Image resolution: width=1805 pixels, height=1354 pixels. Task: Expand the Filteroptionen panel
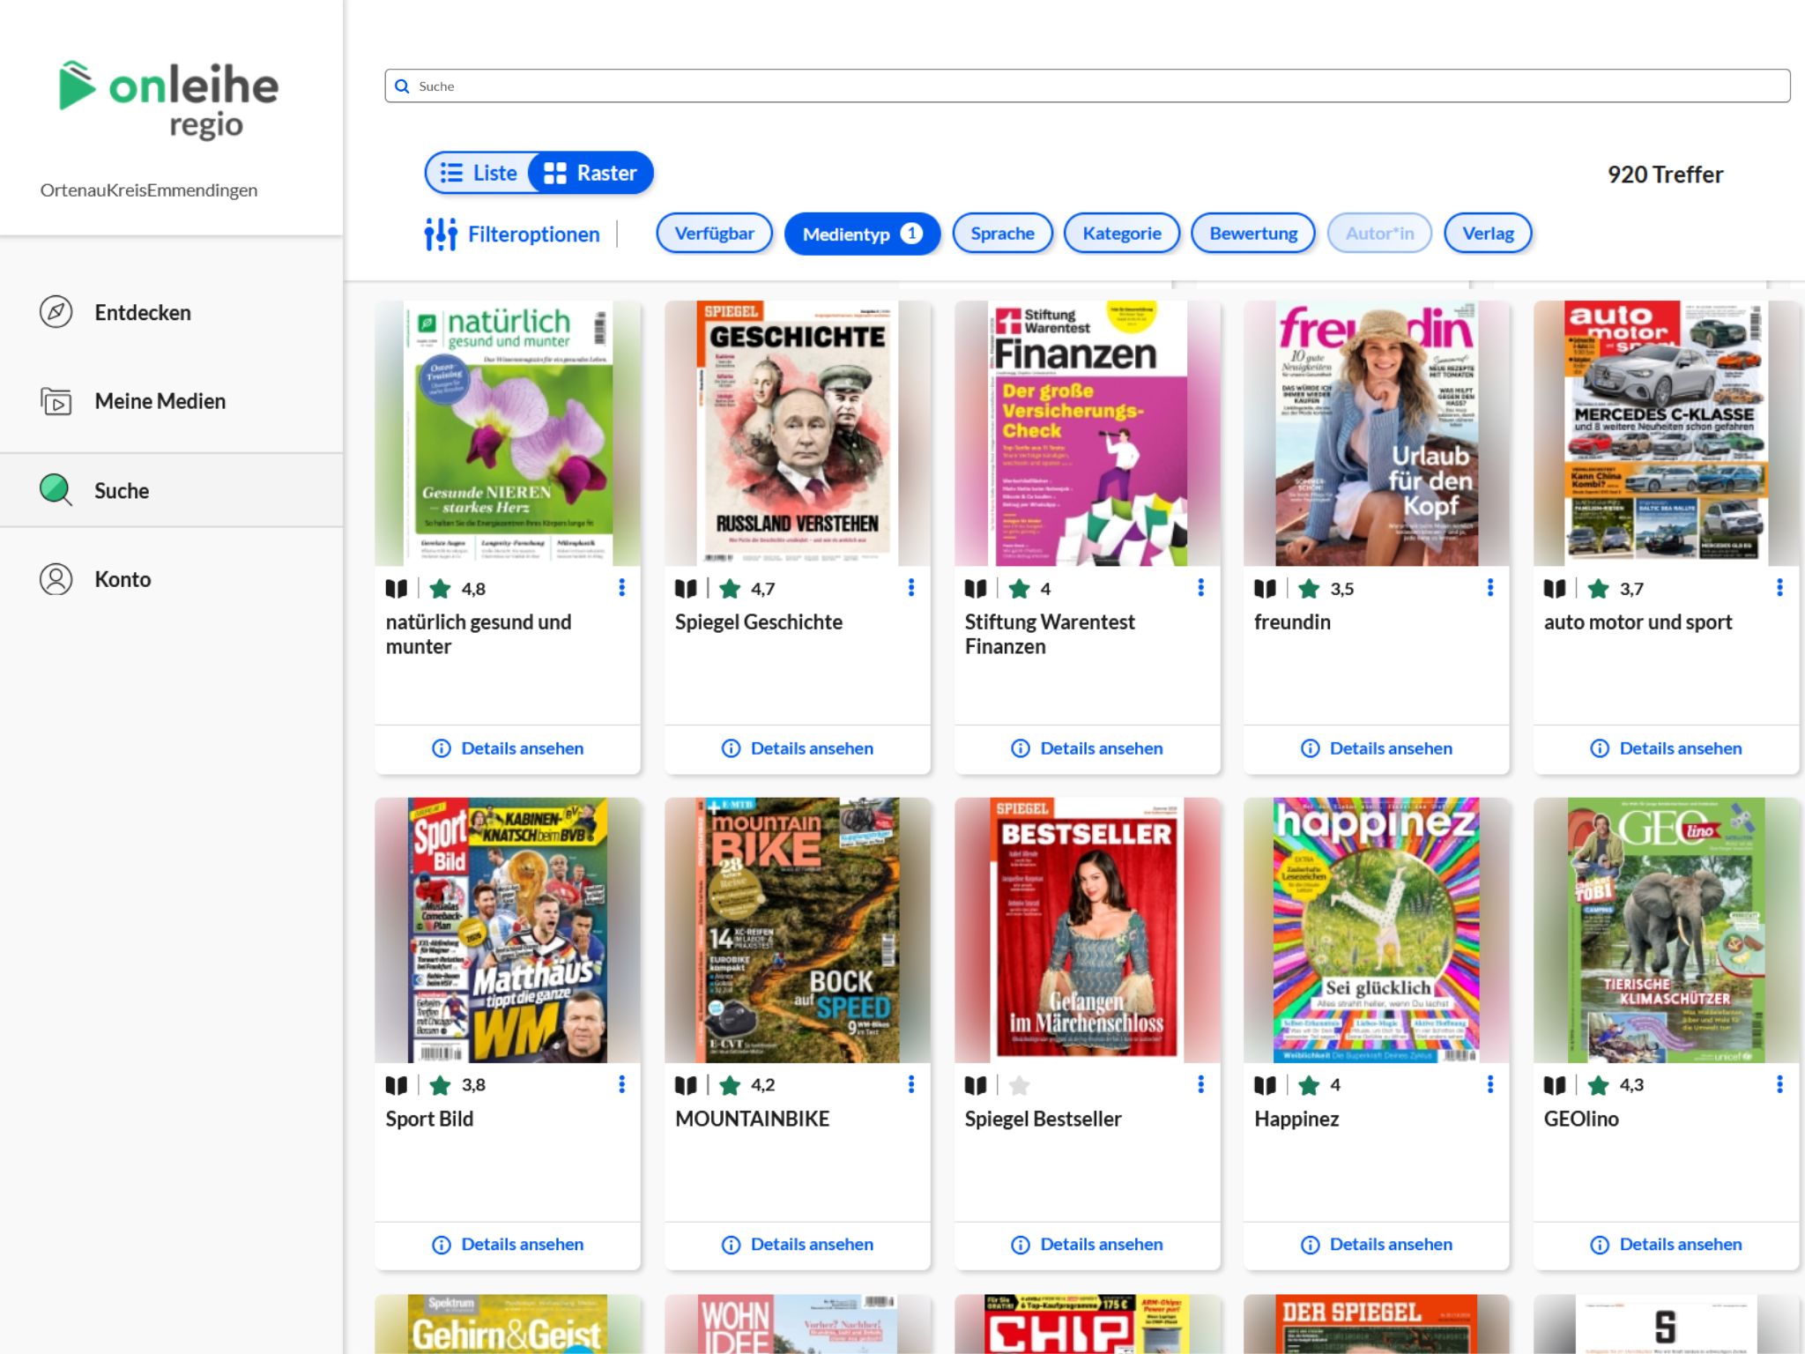click(x=512, y=234)
